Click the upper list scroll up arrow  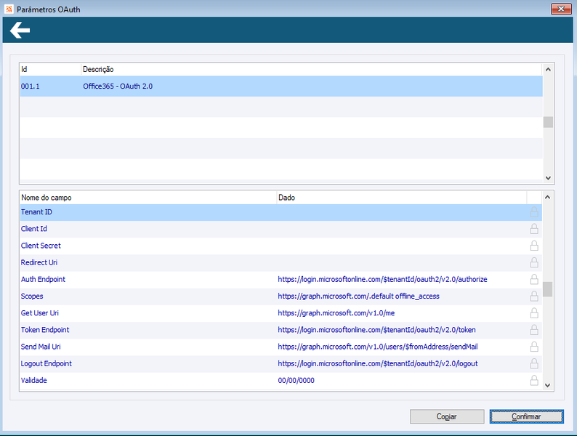point(548,70)
